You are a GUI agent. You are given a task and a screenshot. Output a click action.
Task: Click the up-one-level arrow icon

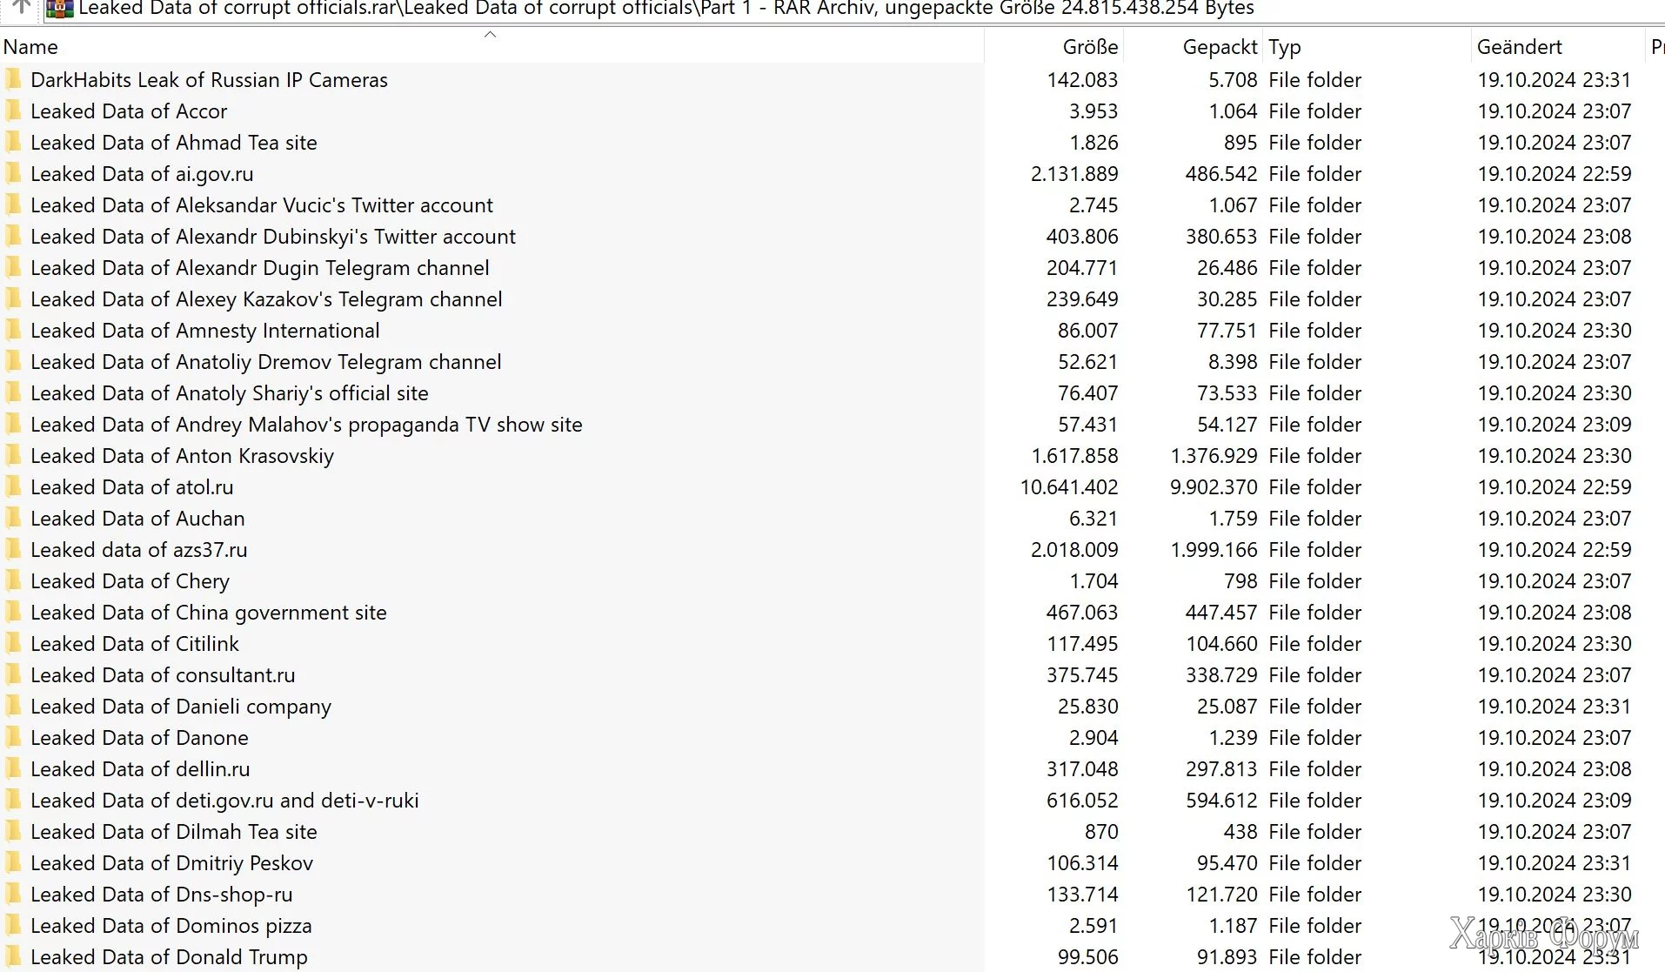(21, 8)
